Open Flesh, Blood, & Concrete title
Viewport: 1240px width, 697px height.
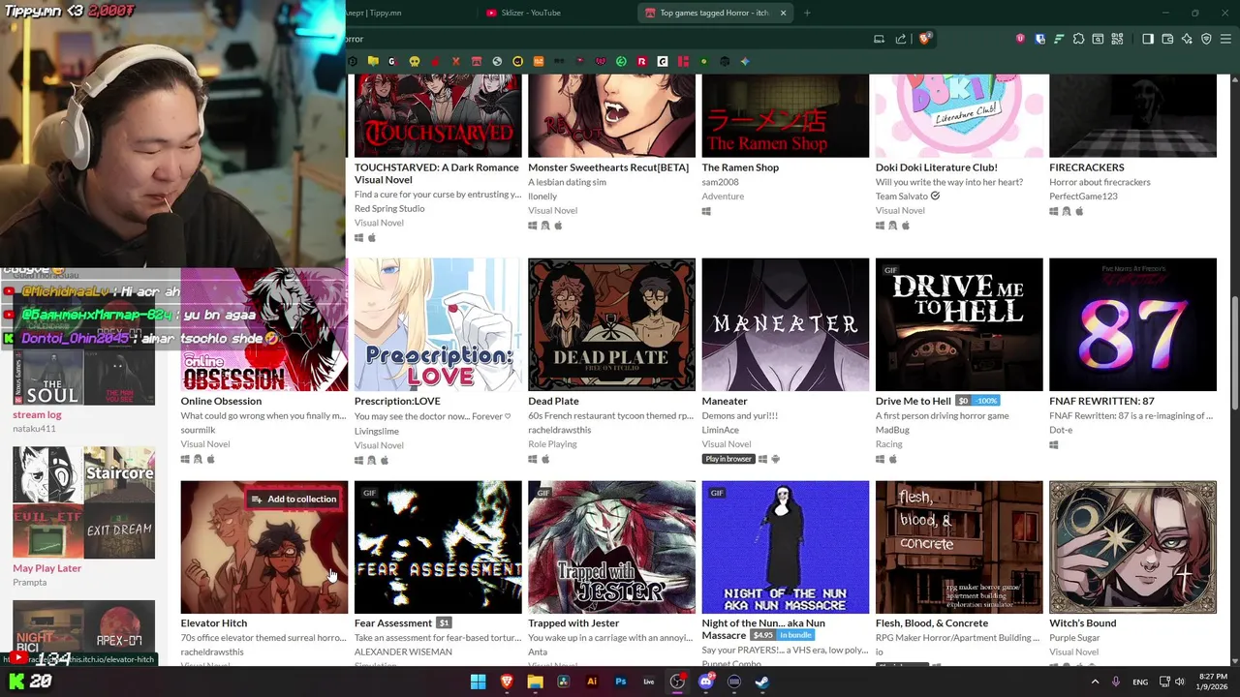coord(932,623)
